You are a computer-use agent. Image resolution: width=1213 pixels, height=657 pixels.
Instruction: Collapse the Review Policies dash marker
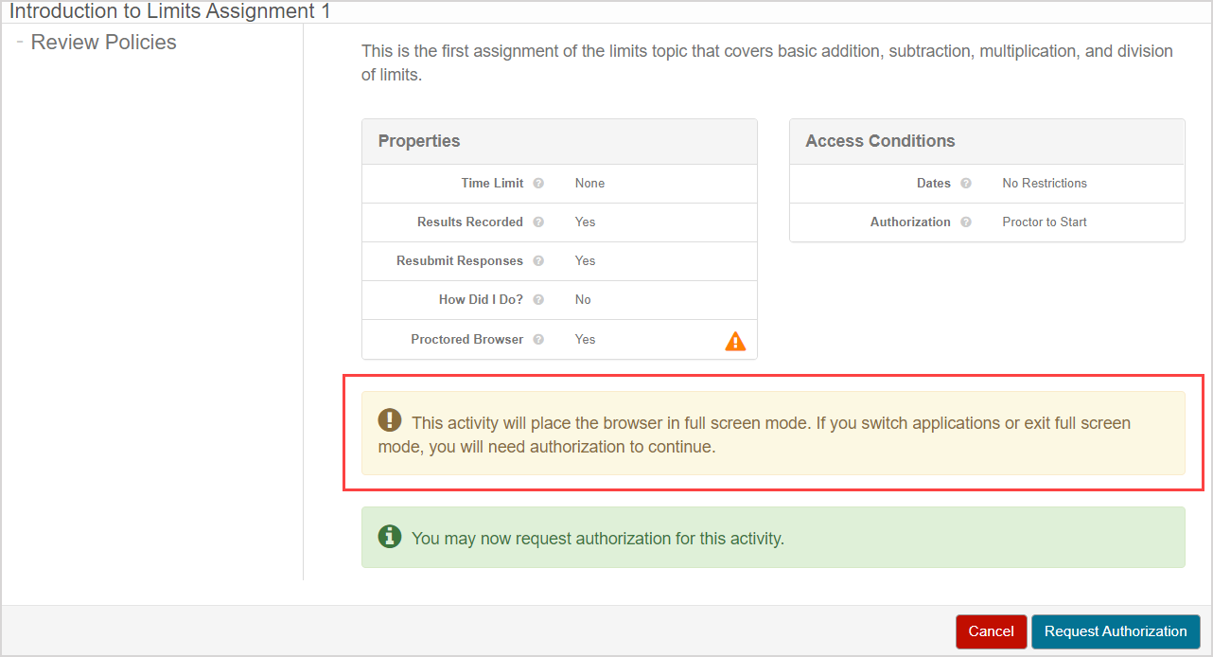pos(19,42)
